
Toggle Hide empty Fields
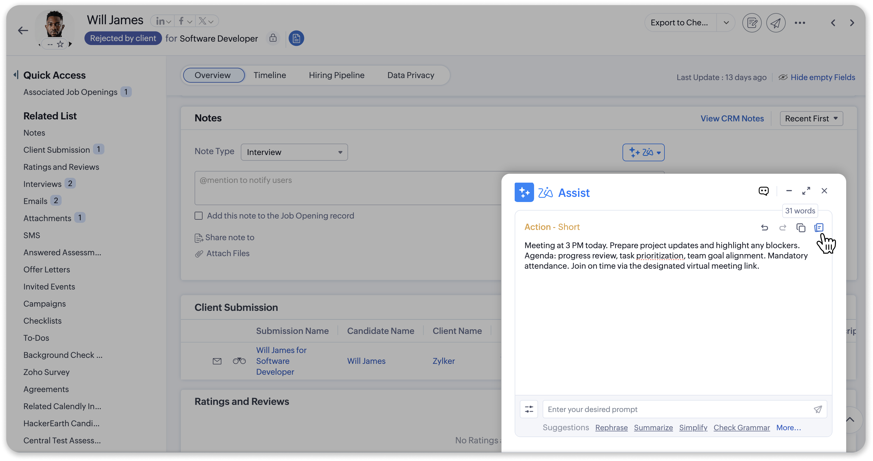[817, 77]
